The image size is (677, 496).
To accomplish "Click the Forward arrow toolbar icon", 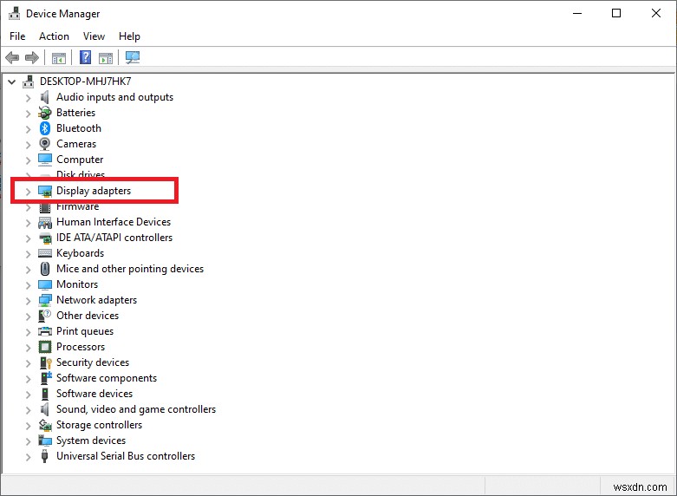I will tap(32, 57).
